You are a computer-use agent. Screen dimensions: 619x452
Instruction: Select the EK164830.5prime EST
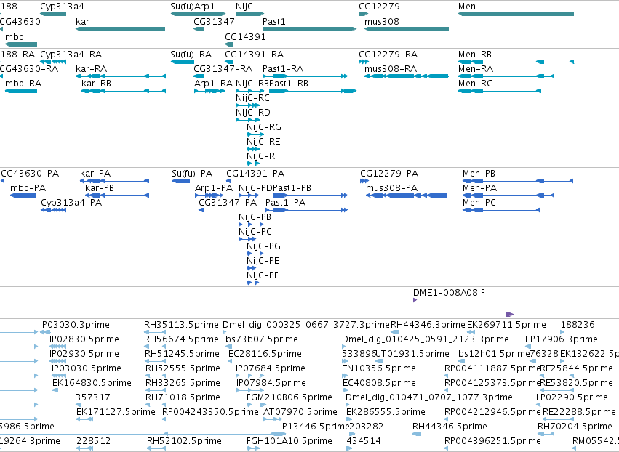pos(55,390)
